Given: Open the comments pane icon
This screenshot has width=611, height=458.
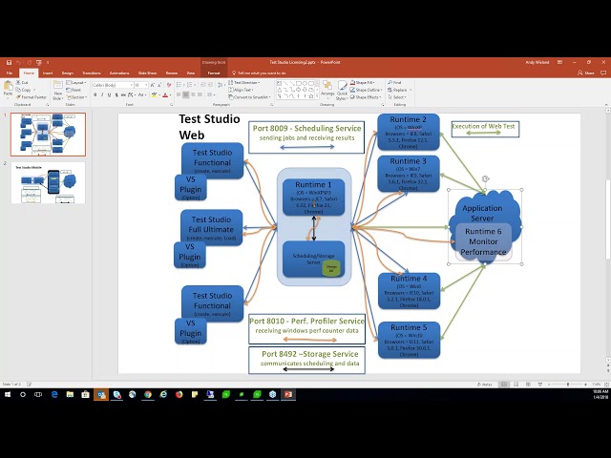Looking at the screenshot, I should click(603, 73).
